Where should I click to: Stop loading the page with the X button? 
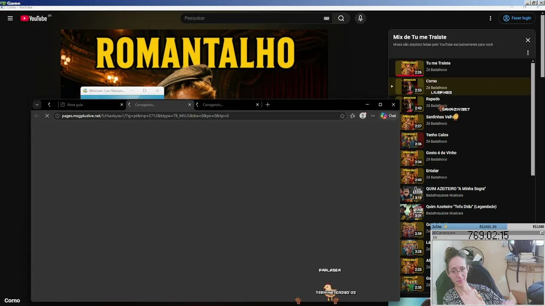pyautogui.click(x=47, y=116)
